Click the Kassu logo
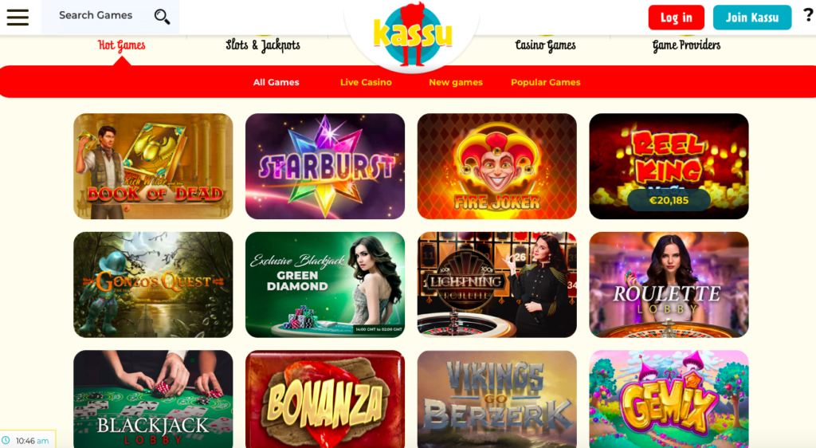 tap(412, 34)
